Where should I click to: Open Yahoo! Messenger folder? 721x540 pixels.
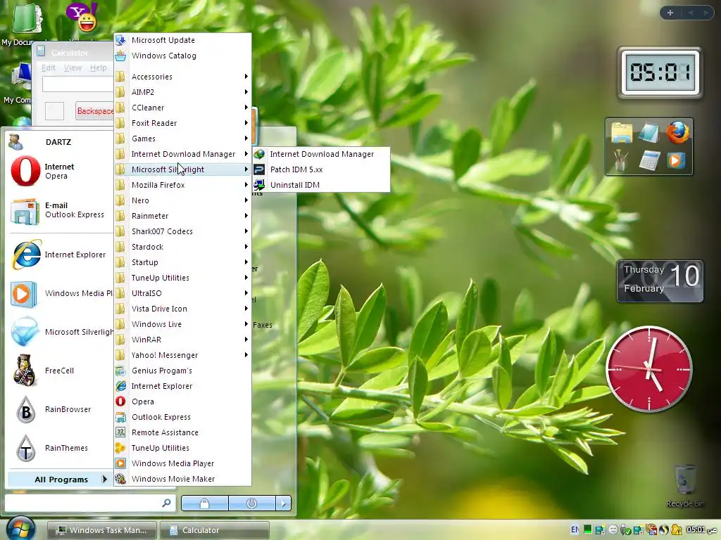point(182,355)
